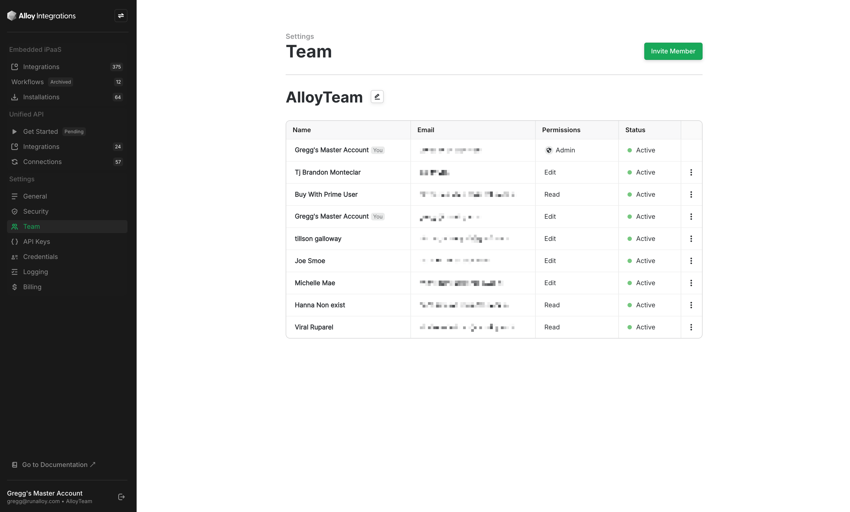Click the Admin shield icon in permissions
Image resolution: width=850 pixels, height=512 pixels.
pos(548,150)
